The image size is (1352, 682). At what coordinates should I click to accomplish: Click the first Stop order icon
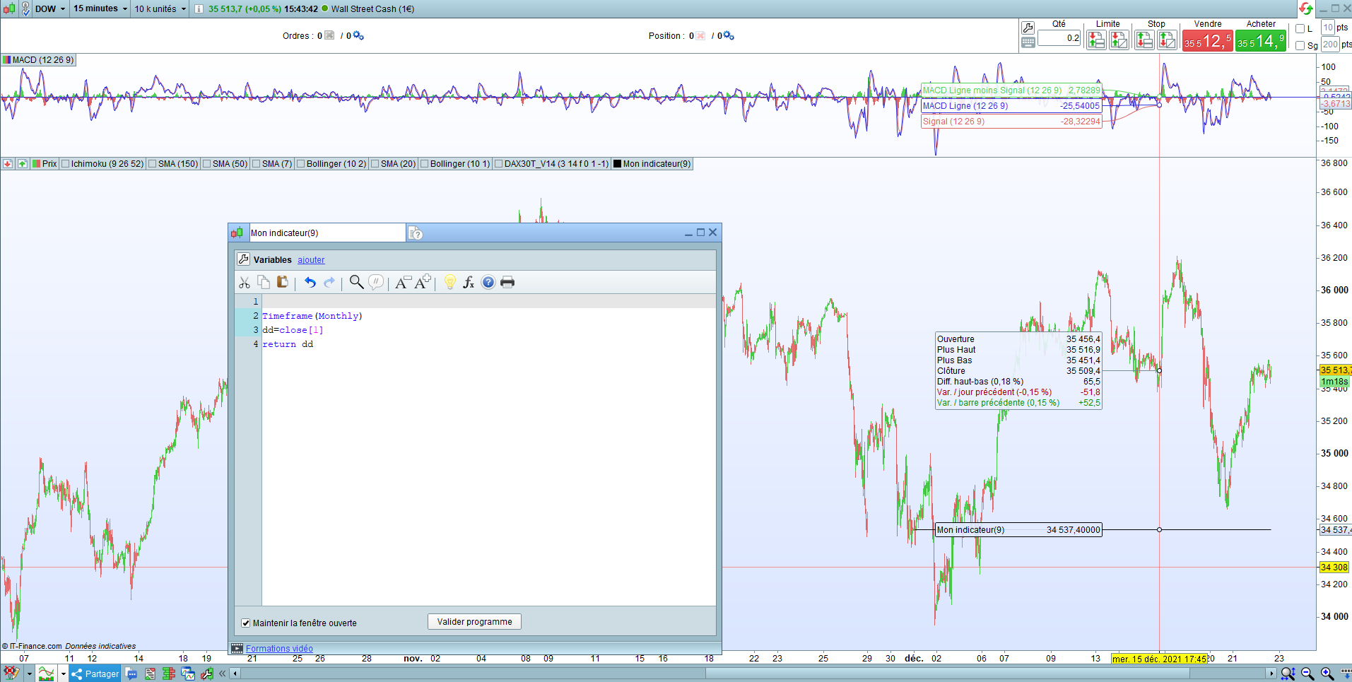pos(1144,40)
